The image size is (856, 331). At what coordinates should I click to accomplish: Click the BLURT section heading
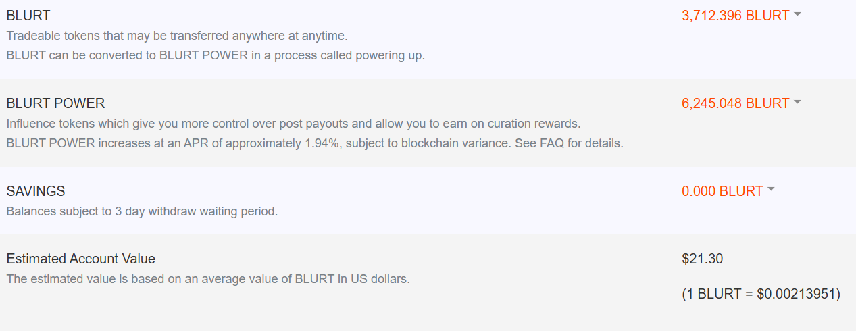28,16
